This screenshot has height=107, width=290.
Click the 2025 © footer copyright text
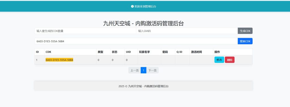[143, 86]
